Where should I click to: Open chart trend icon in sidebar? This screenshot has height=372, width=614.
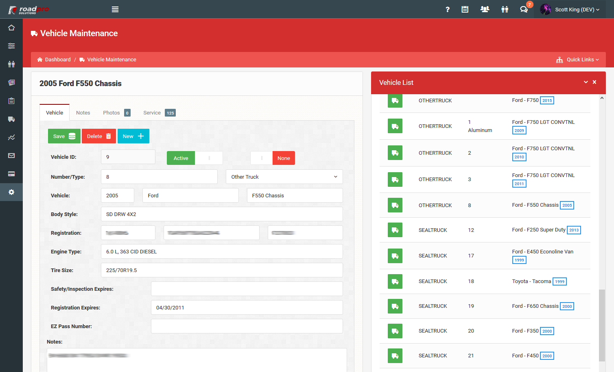pyautogui.click(x=11, y=137)
